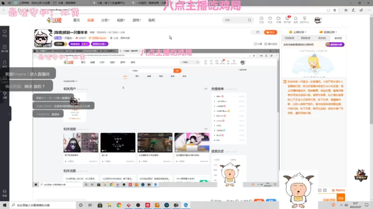Open the notifications bell icon
The image size is (373, 209).
[x=296, y=20]
